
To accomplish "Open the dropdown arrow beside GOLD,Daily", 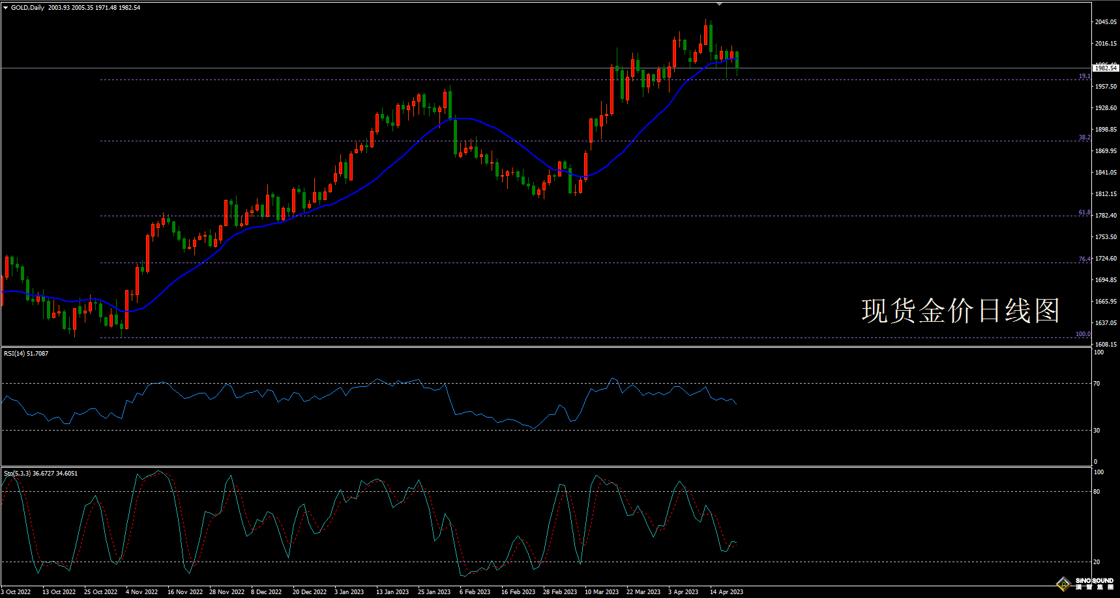I will (5, 8).
